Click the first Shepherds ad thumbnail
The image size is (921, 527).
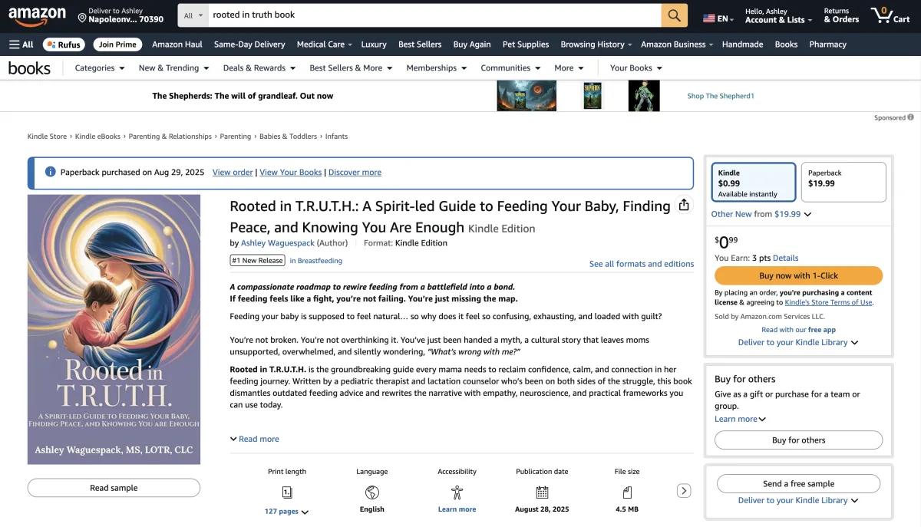click(x=527, y=96)
